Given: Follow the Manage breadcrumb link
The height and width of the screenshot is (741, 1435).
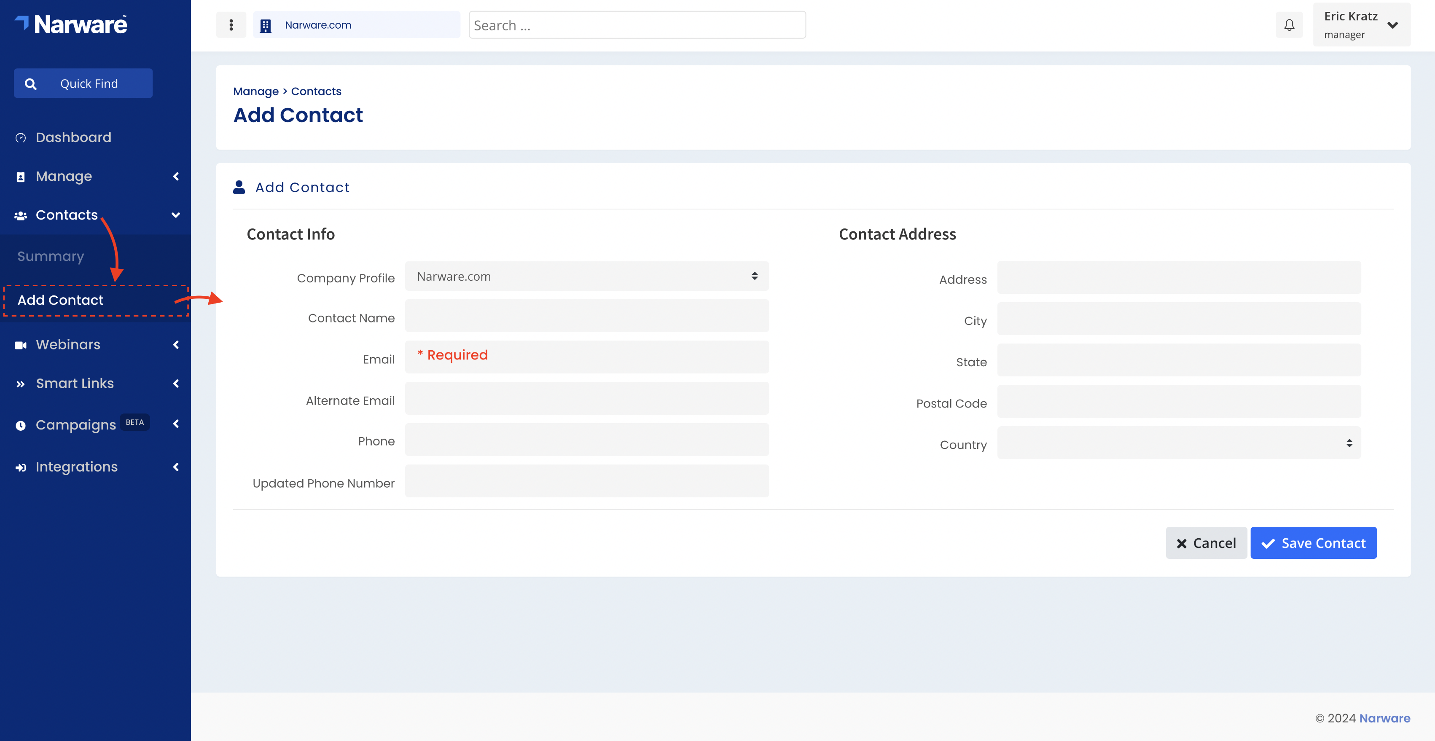Looking at the screenshot, I should (256, 91).
